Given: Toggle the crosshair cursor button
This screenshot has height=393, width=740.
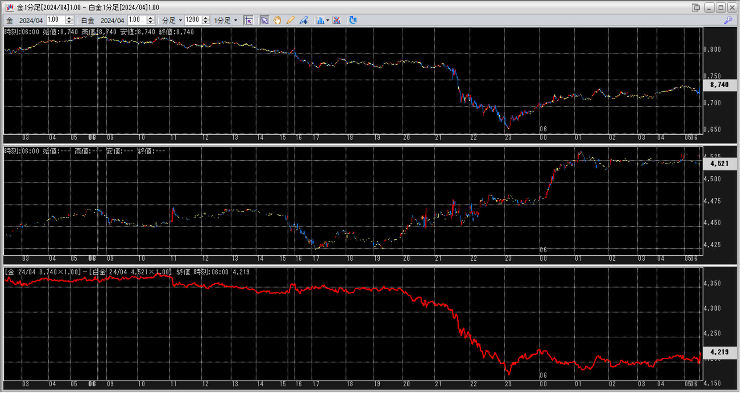Looking at the screenshot, I should click(248, 20).
